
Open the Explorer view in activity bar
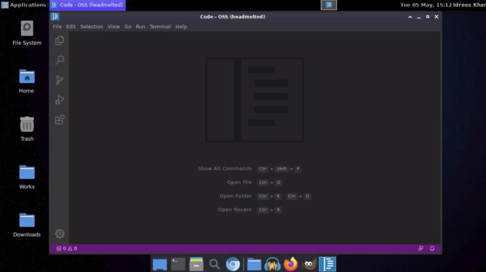[x=60, y=41]
